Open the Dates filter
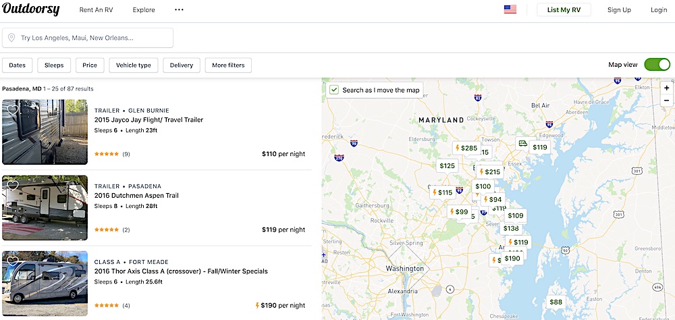 (x=17, y=65)
